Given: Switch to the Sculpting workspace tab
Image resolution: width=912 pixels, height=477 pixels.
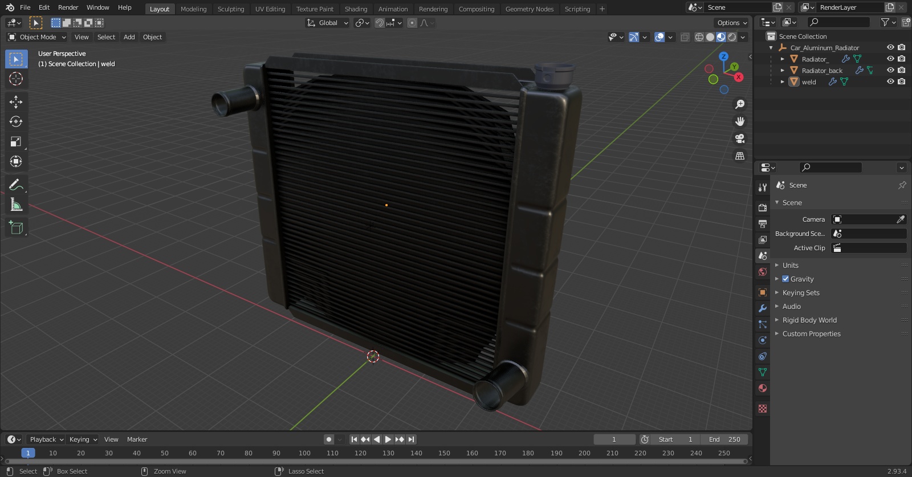Looking at the screenshot, I should [x=231, y=9].
